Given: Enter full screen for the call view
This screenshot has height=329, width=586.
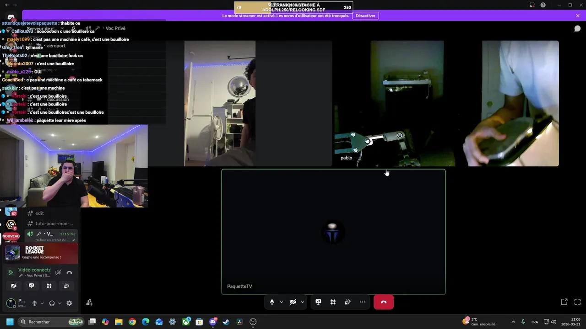Looking at the screenshot, I should [577, 302].
